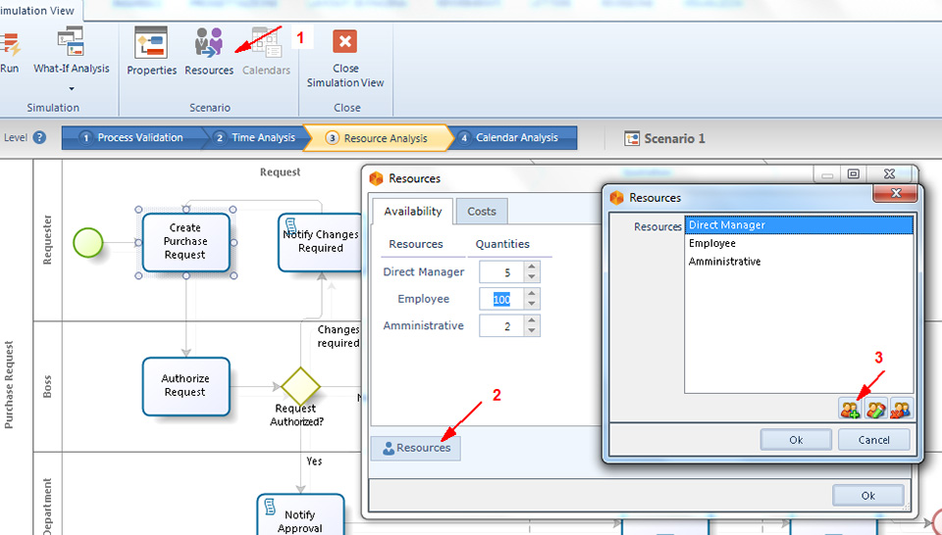The width and height of the screenshot is (942, 535).
Task: Select the Notify Approval task
Action: [x=300, y=515]
